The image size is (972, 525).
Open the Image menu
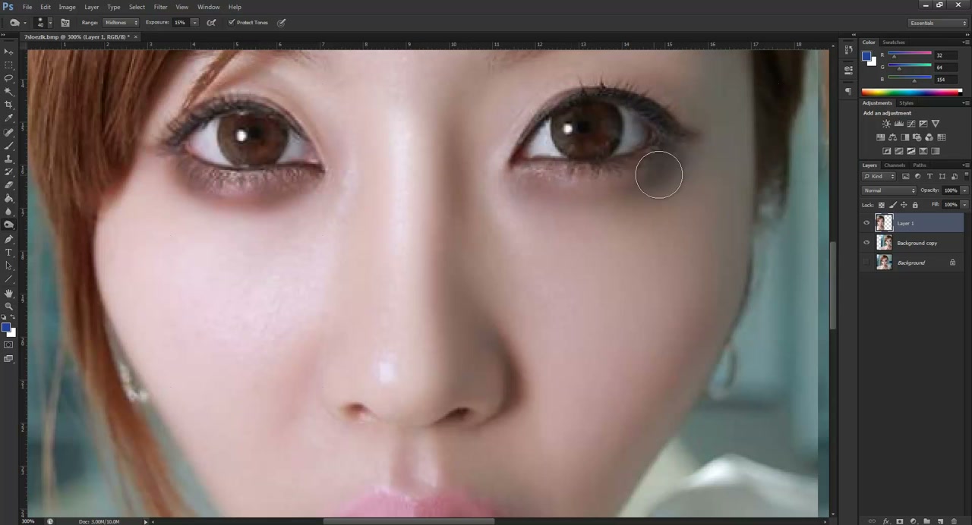[68, 7]
